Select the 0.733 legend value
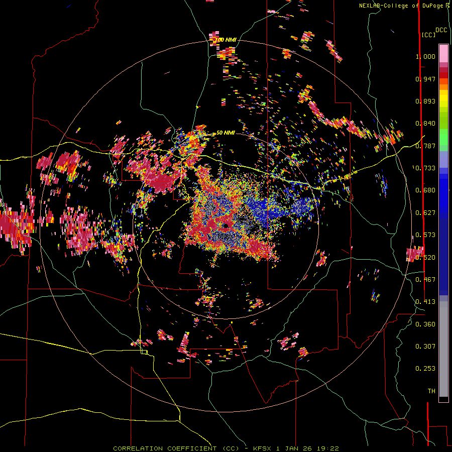The image size is (452, 452). (425, 168)
